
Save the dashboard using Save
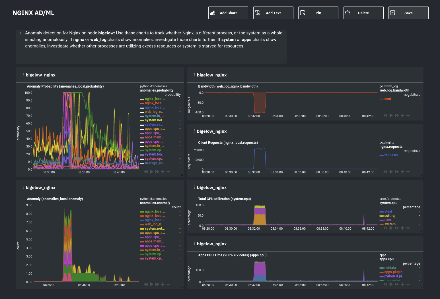click(408, 13)
